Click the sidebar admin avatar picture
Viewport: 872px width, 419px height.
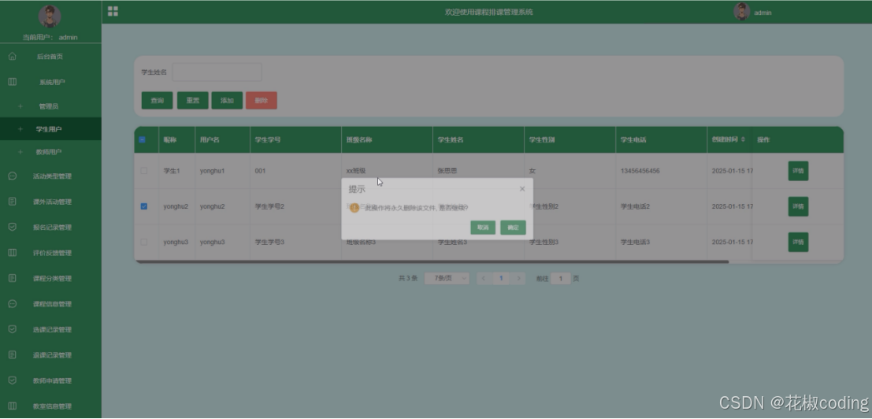point(50,16)
